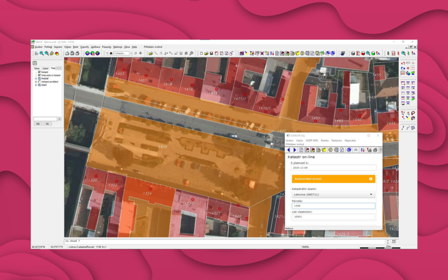The width and height of the screenshot is (448, 280).
Task: Toggle the Internetový Katastr layer checkbox
Action: coord(39,75)
